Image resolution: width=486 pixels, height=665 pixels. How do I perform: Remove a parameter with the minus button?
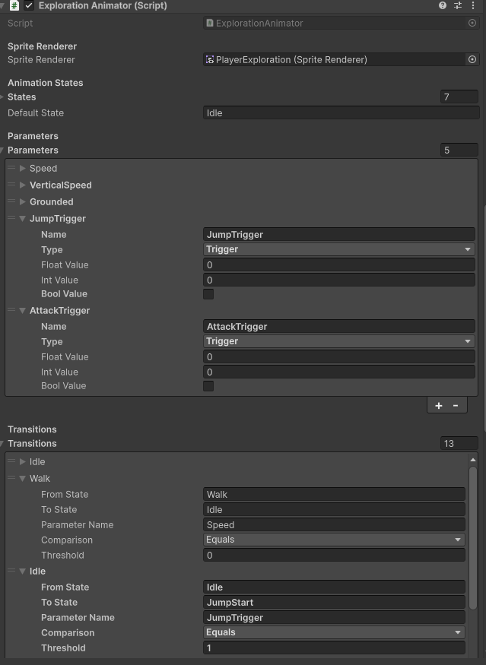[454, 405]
